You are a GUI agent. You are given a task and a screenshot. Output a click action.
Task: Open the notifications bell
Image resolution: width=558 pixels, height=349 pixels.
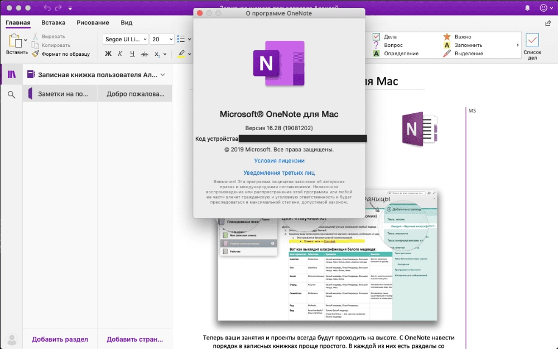point(527,7)
